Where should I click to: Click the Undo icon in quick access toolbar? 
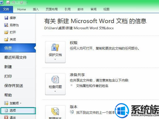[x=14, y=2]
